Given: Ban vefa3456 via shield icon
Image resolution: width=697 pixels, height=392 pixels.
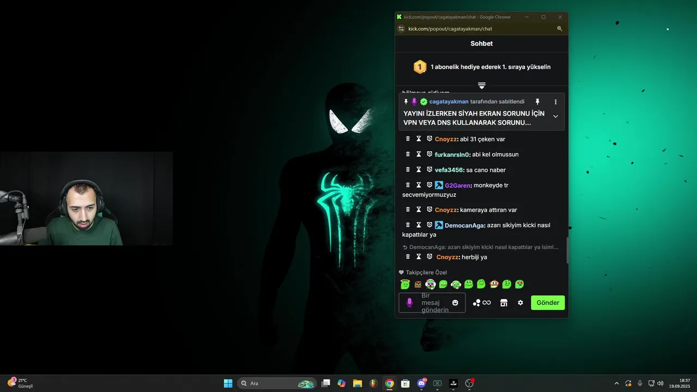Looking at the screenshot, I should pos(429,170).
